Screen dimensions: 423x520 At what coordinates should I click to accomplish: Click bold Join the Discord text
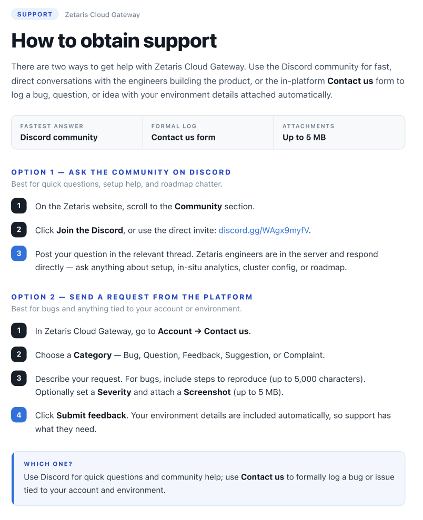pos(89,230)
